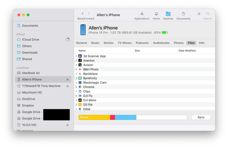228x148 pixels.
Task: Sort by the Size column header
Action: pyautogui.click(x=137, y=50)
